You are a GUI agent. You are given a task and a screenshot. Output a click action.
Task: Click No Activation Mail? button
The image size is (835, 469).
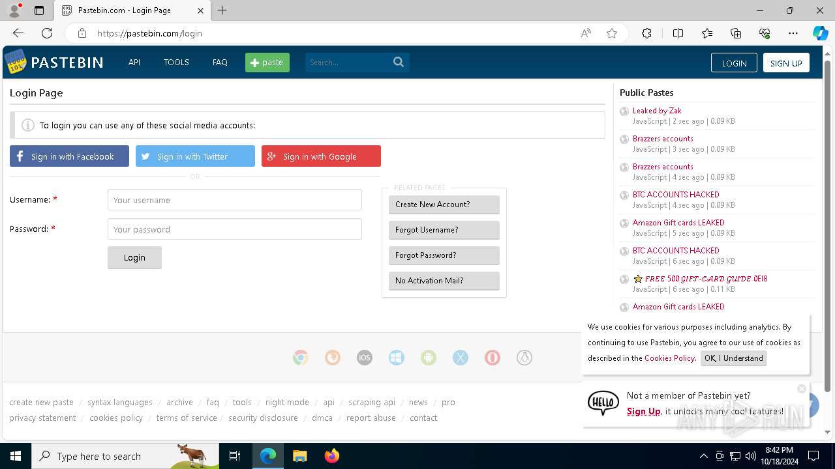(444, 281)
